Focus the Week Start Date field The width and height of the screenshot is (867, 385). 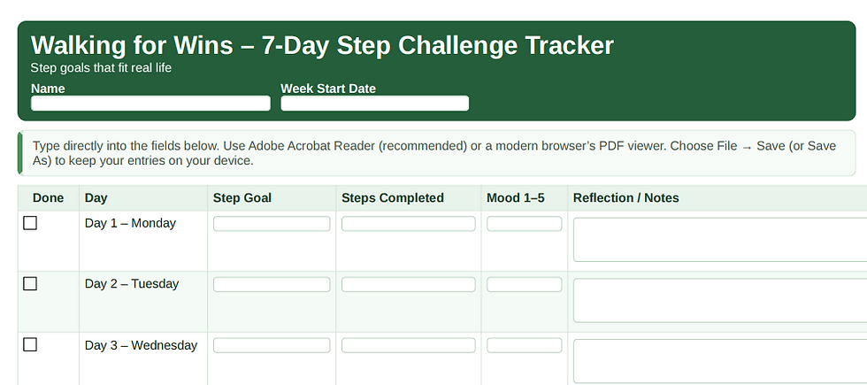374,104
